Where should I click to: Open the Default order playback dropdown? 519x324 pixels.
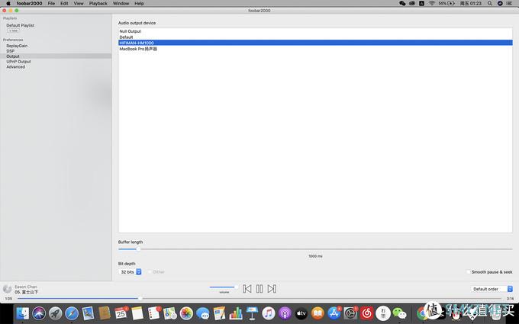click(x=492, y=289)
